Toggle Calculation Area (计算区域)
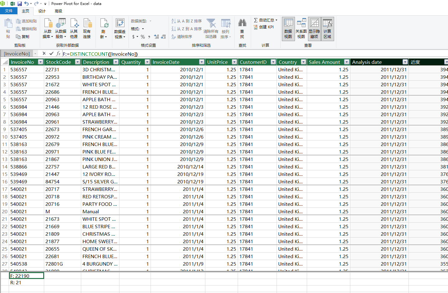The width and height of the screenshot is (448, 293). click(327, 28)
